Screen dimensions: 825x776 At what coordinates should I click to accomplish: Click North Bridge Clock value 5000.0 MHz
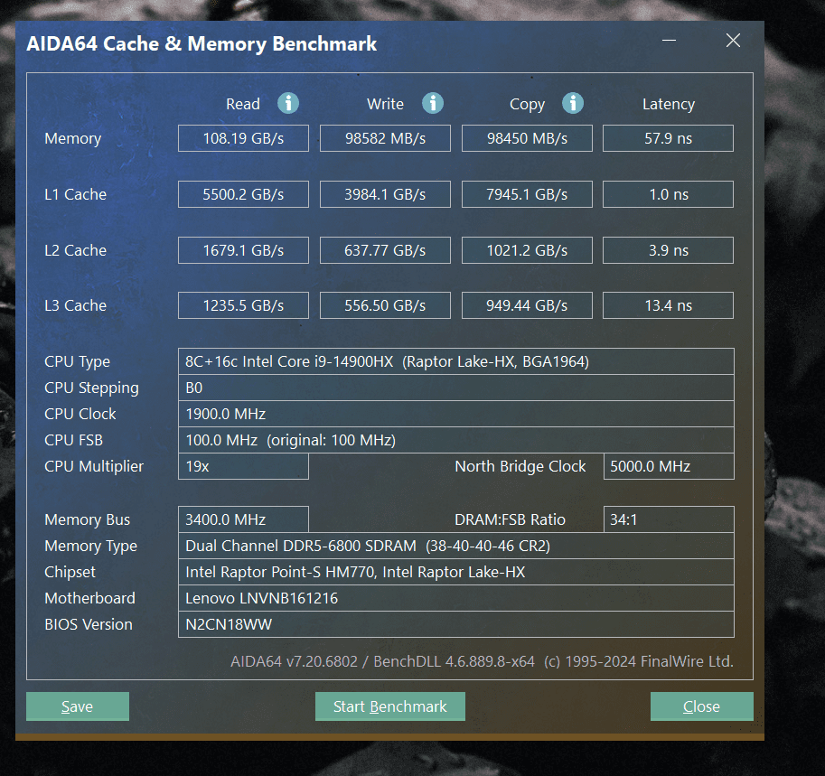[x=669, y=466]
